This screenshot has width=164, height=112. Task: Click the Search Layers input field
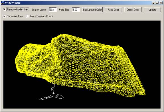point(53,10)
